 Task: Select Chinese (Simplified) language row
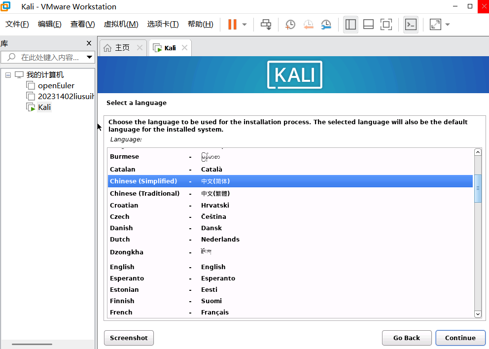click(290, 181)
